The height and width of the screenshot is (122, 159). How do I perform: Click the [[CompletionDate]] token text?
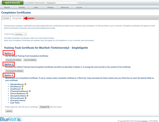point(18,96)
